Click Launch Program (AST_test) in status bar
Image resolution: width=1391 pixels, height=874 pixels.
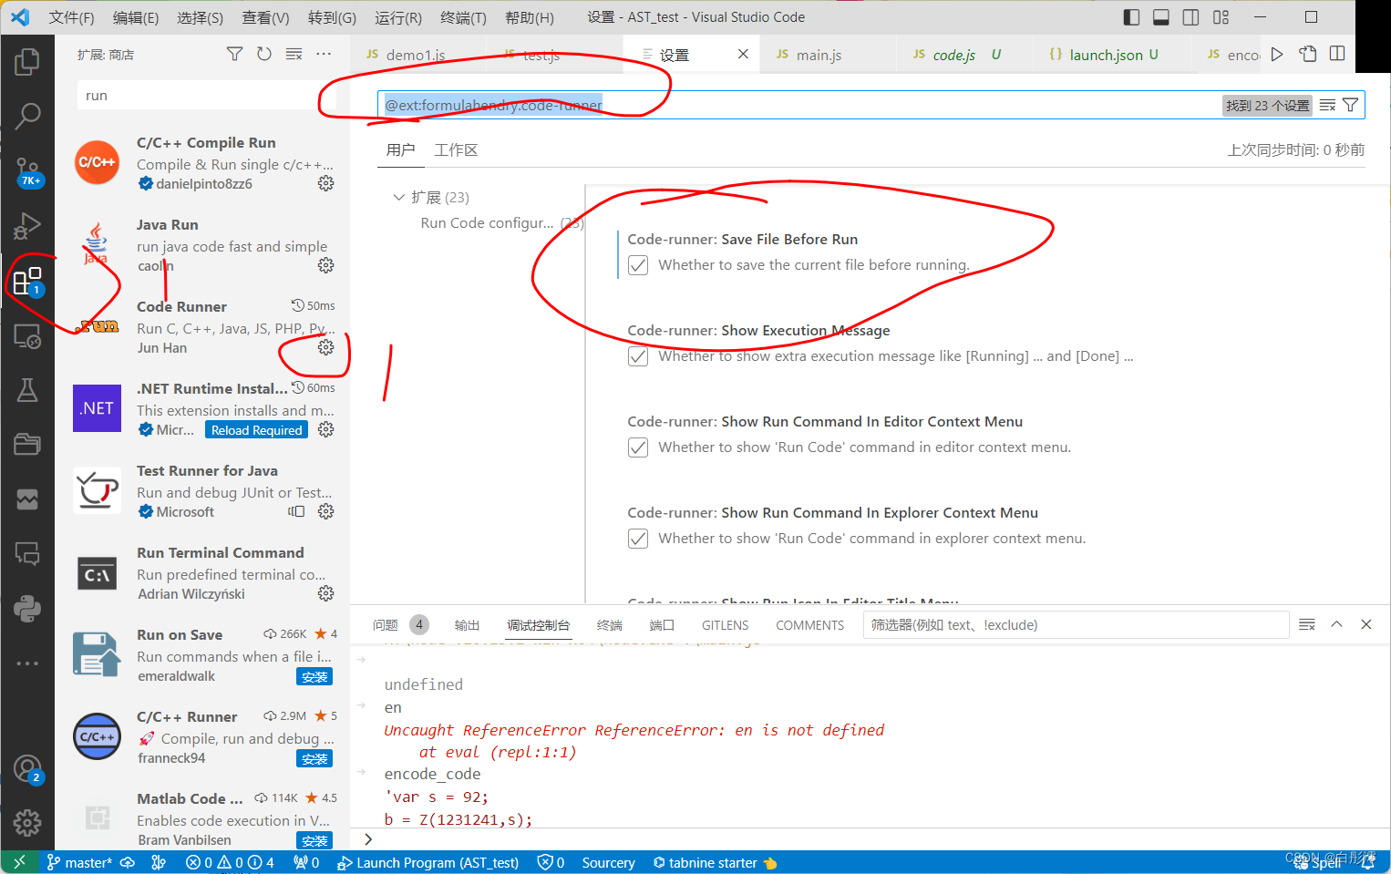pos(428,862)
